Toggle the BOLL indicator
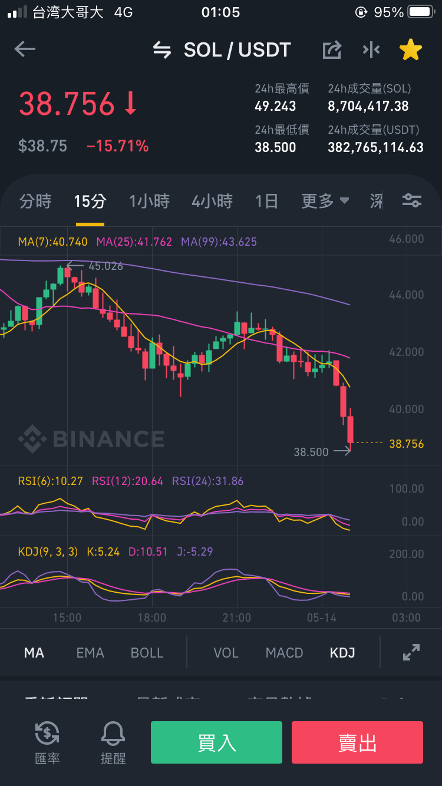 coord(147,653)
